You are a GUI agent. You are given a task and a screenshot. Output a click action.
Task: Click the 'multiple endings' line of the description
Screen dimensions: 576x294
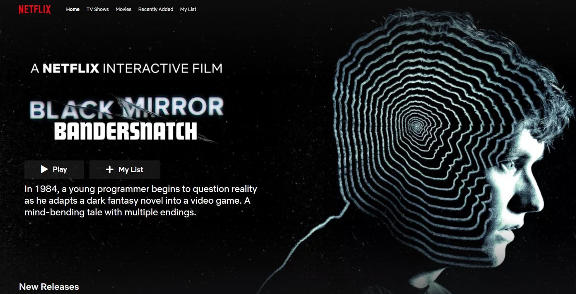(110, 213)
